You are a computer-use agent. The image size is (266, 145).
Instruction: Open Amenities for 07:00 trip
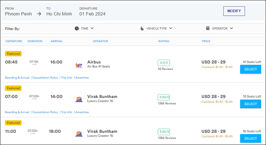tap(82, 112)
